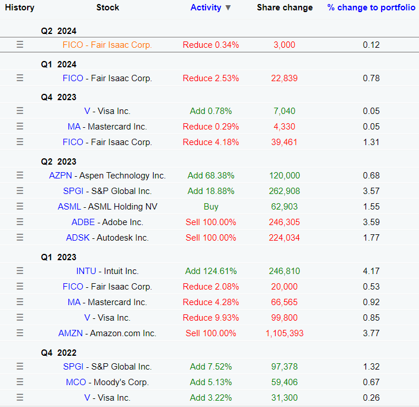This screenshot has height=407, width=419.
Task: Open history icon for Autodesk Inc. row
Action: pyautogui.click(x=20, y=237)
